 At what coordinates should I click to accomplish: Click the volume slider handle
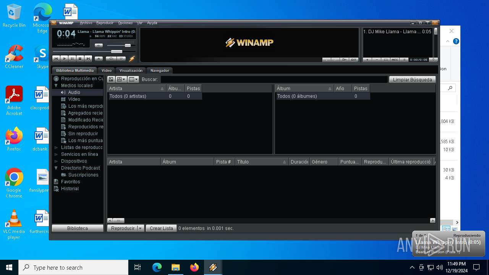tap(128, 45)
